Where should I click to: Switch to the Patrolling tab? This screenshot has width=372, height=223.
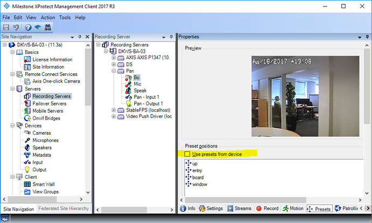coord(346,208)
